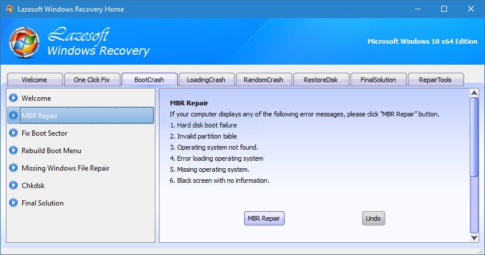Click the Undo button
This screenshot has width=485, height=255.
click(373, 218)
